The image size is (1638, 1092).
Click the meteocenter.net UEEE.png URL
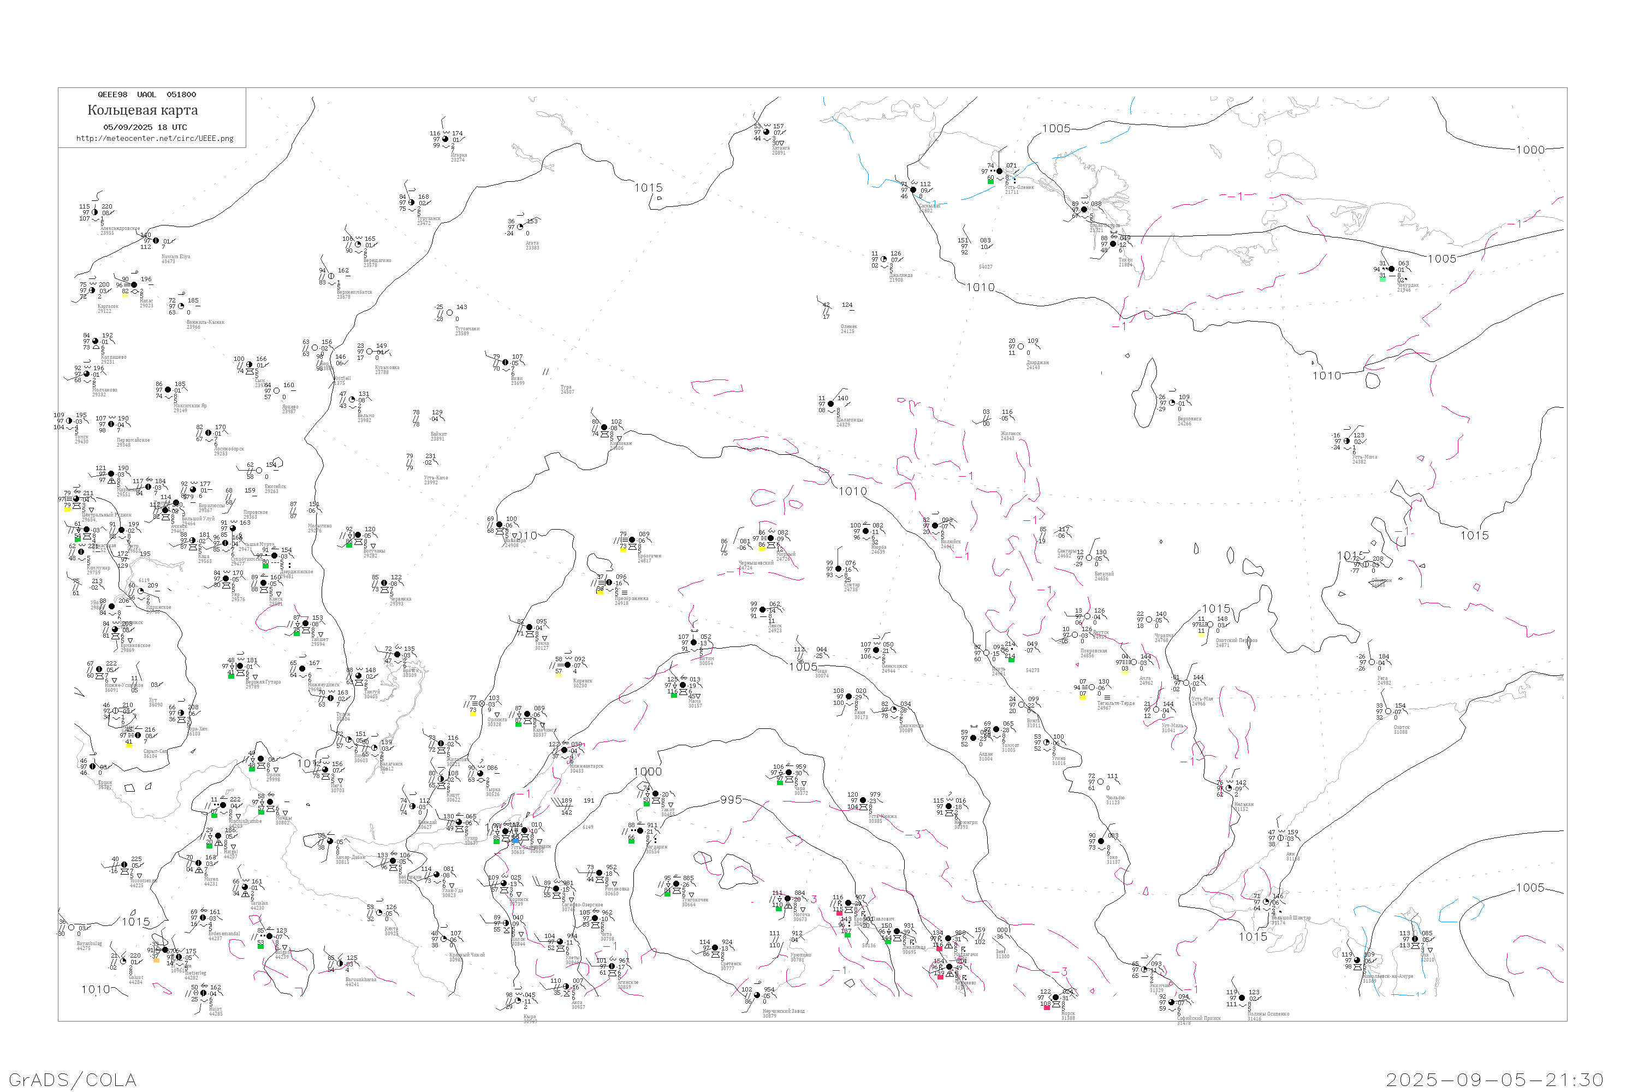coord(155,139)
